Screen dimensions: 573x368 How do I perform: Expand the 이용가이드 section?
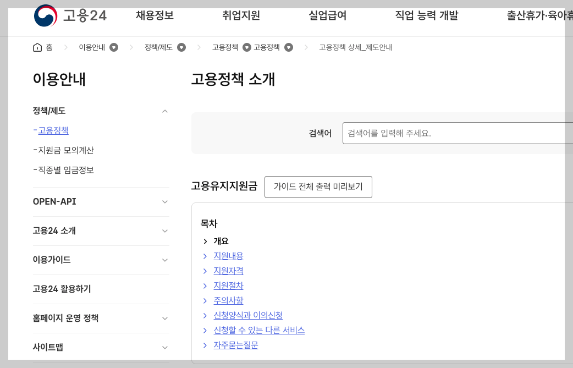click(x=164, y=260)
